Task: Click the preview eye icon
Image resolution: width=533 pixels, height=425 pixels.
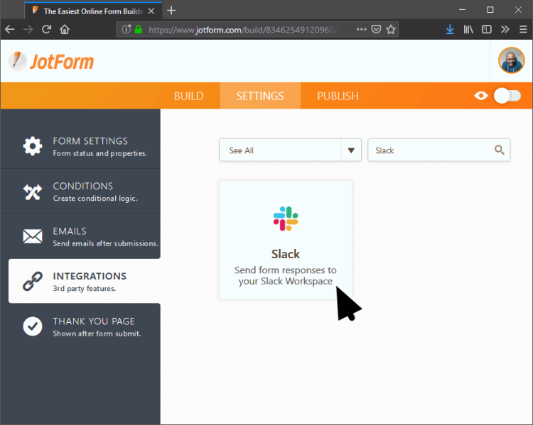Action: tap(480, 96)
